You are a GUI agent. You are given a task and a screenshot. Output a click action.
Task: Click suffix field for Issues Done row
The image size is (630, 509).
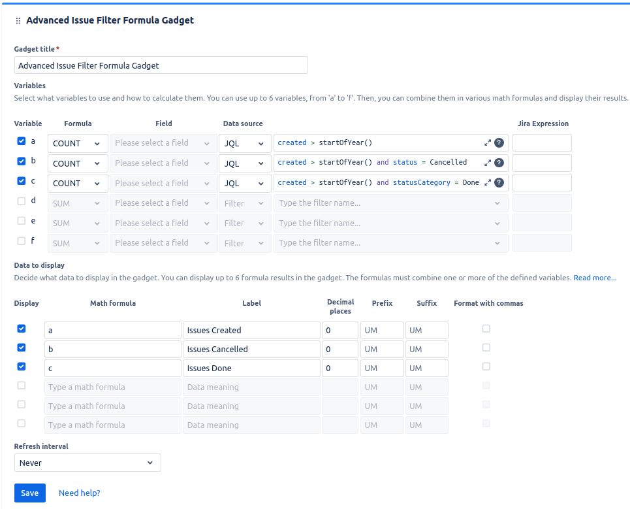pos(427,369)
